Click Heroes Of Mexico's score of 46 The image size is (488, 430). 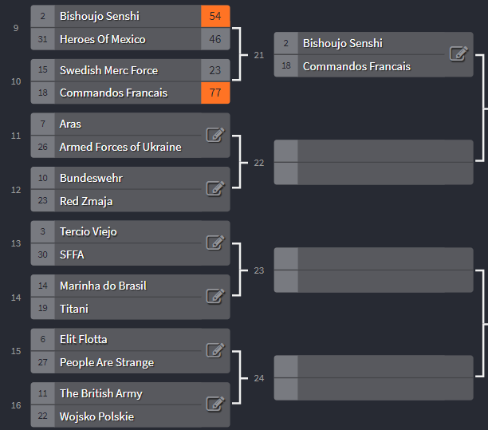(215, 39)
